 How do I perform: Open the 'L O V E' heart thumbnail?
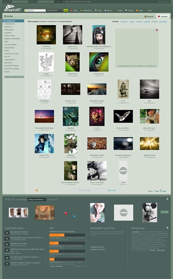(x=97, y=116)
